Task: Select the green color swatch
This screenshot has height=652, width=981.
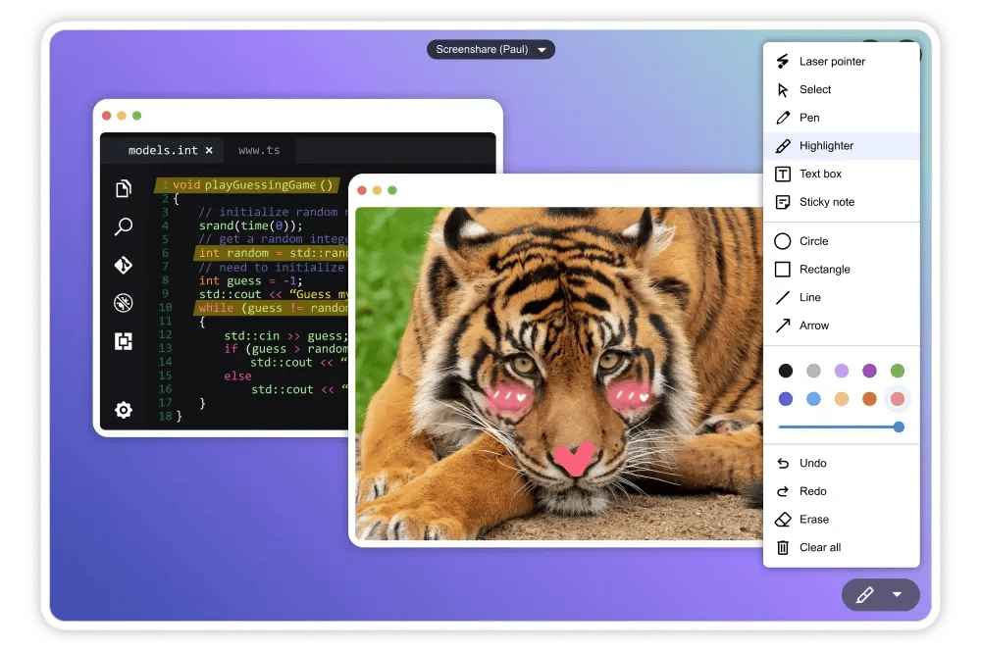Action: tap(897, 371)
